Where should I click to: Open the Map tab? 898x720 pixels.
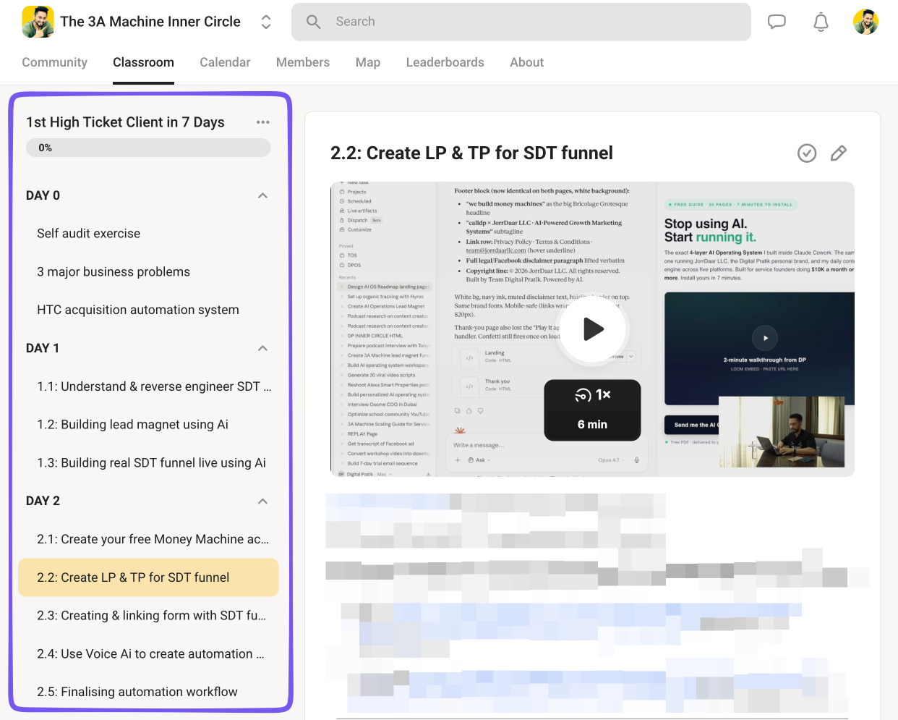click(368, 62)
